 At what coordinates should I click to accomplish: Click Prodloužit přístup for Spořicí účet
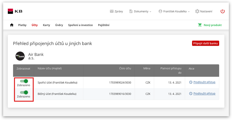point(204,82)
